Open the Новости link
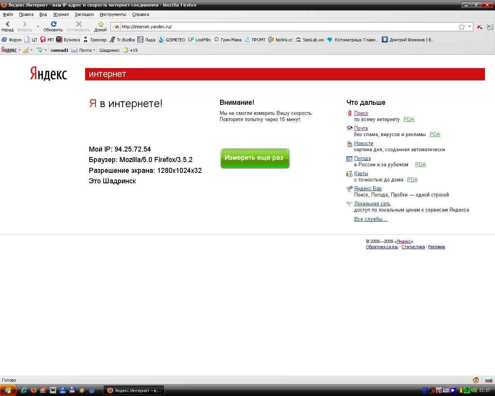This screenshot has width=495, height=396. point(364,143)
